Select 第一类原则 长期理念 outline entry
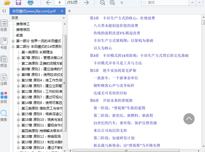The width and height of the screenshot is (205, 152). click(37, 52)
